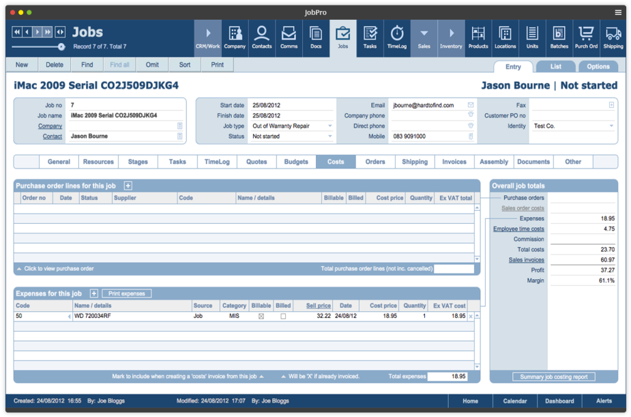Switch to the Budgets tab
This screenshot has height=417, width=631.
(296, 162)
